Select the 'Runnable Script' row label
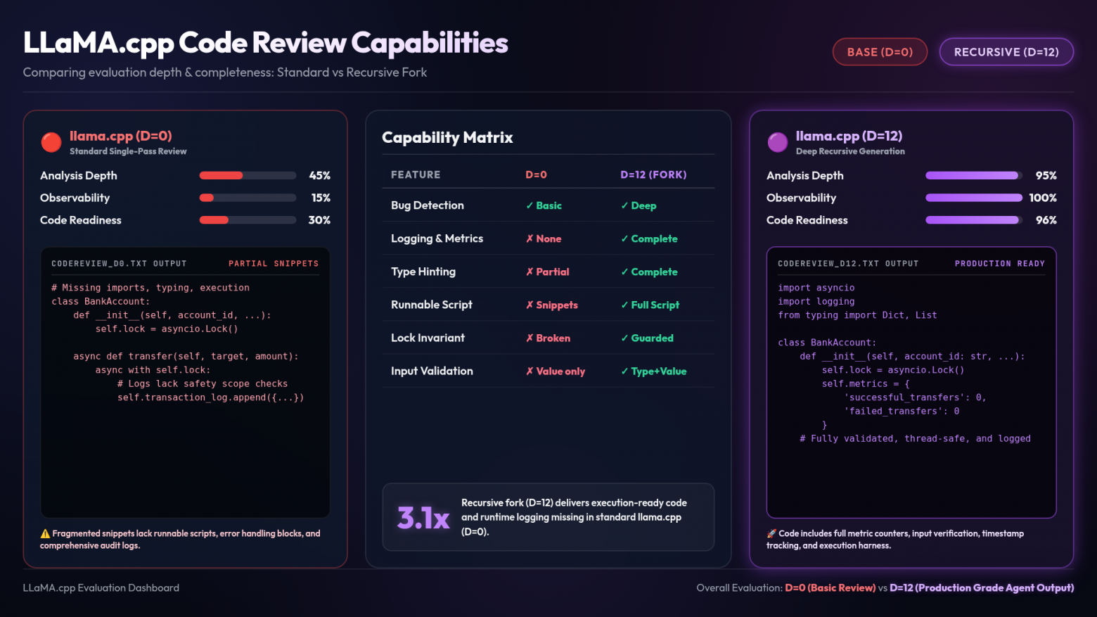 (x=432, y=305)
